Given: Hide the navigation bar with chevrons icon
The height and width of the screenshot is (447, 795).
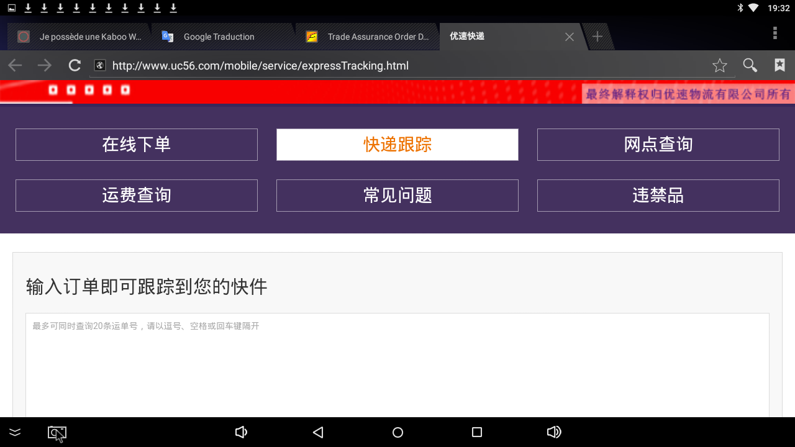Looking at the screenshot, I should tap(15, 432).
